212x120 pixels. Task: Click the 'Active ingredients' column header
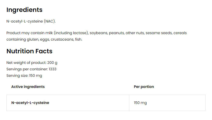pyautogui.click(x=28, y=87)
